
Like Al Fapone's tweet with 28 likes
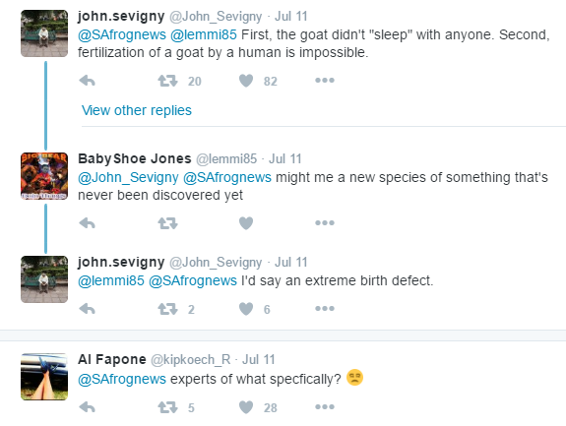(x=246, y=407)
